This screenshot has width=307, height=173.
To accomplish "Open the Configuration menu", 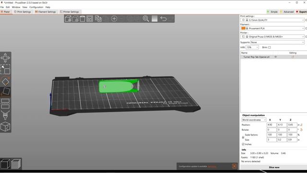I will pos(36,7).
